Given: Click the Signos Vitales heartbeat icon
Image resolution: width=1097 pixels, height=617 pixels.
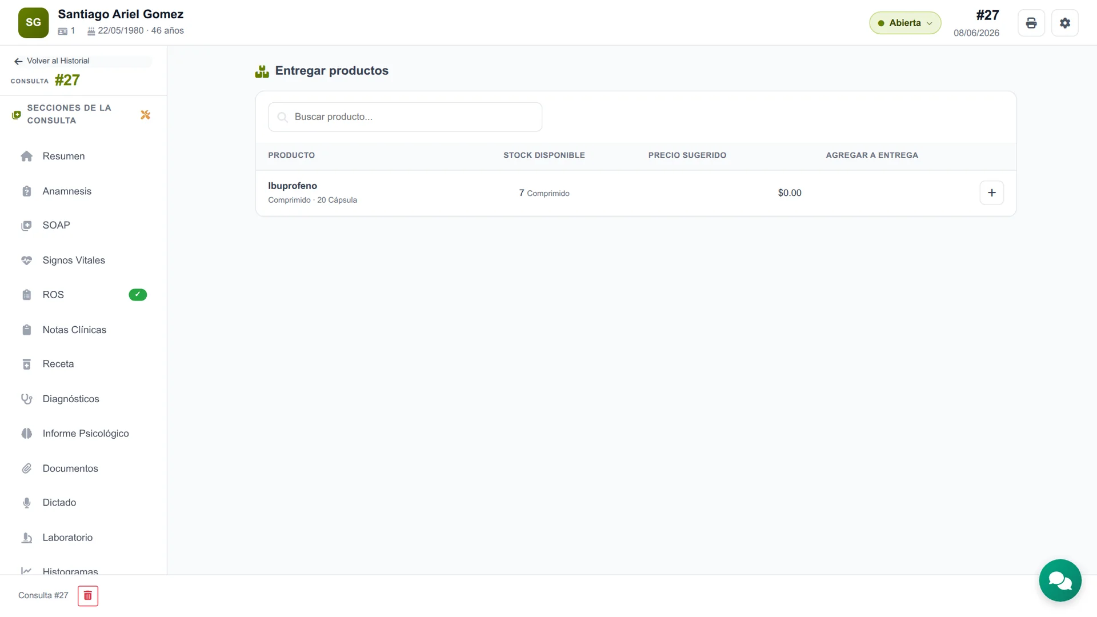Looking at the screenshot, I should 26,260.
